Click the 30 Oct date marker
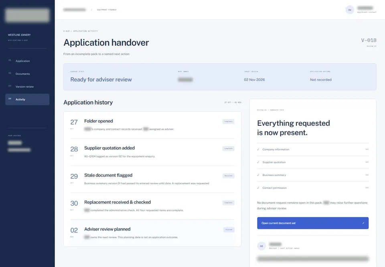This screenshot has height=267, width=385. (74, 205)
